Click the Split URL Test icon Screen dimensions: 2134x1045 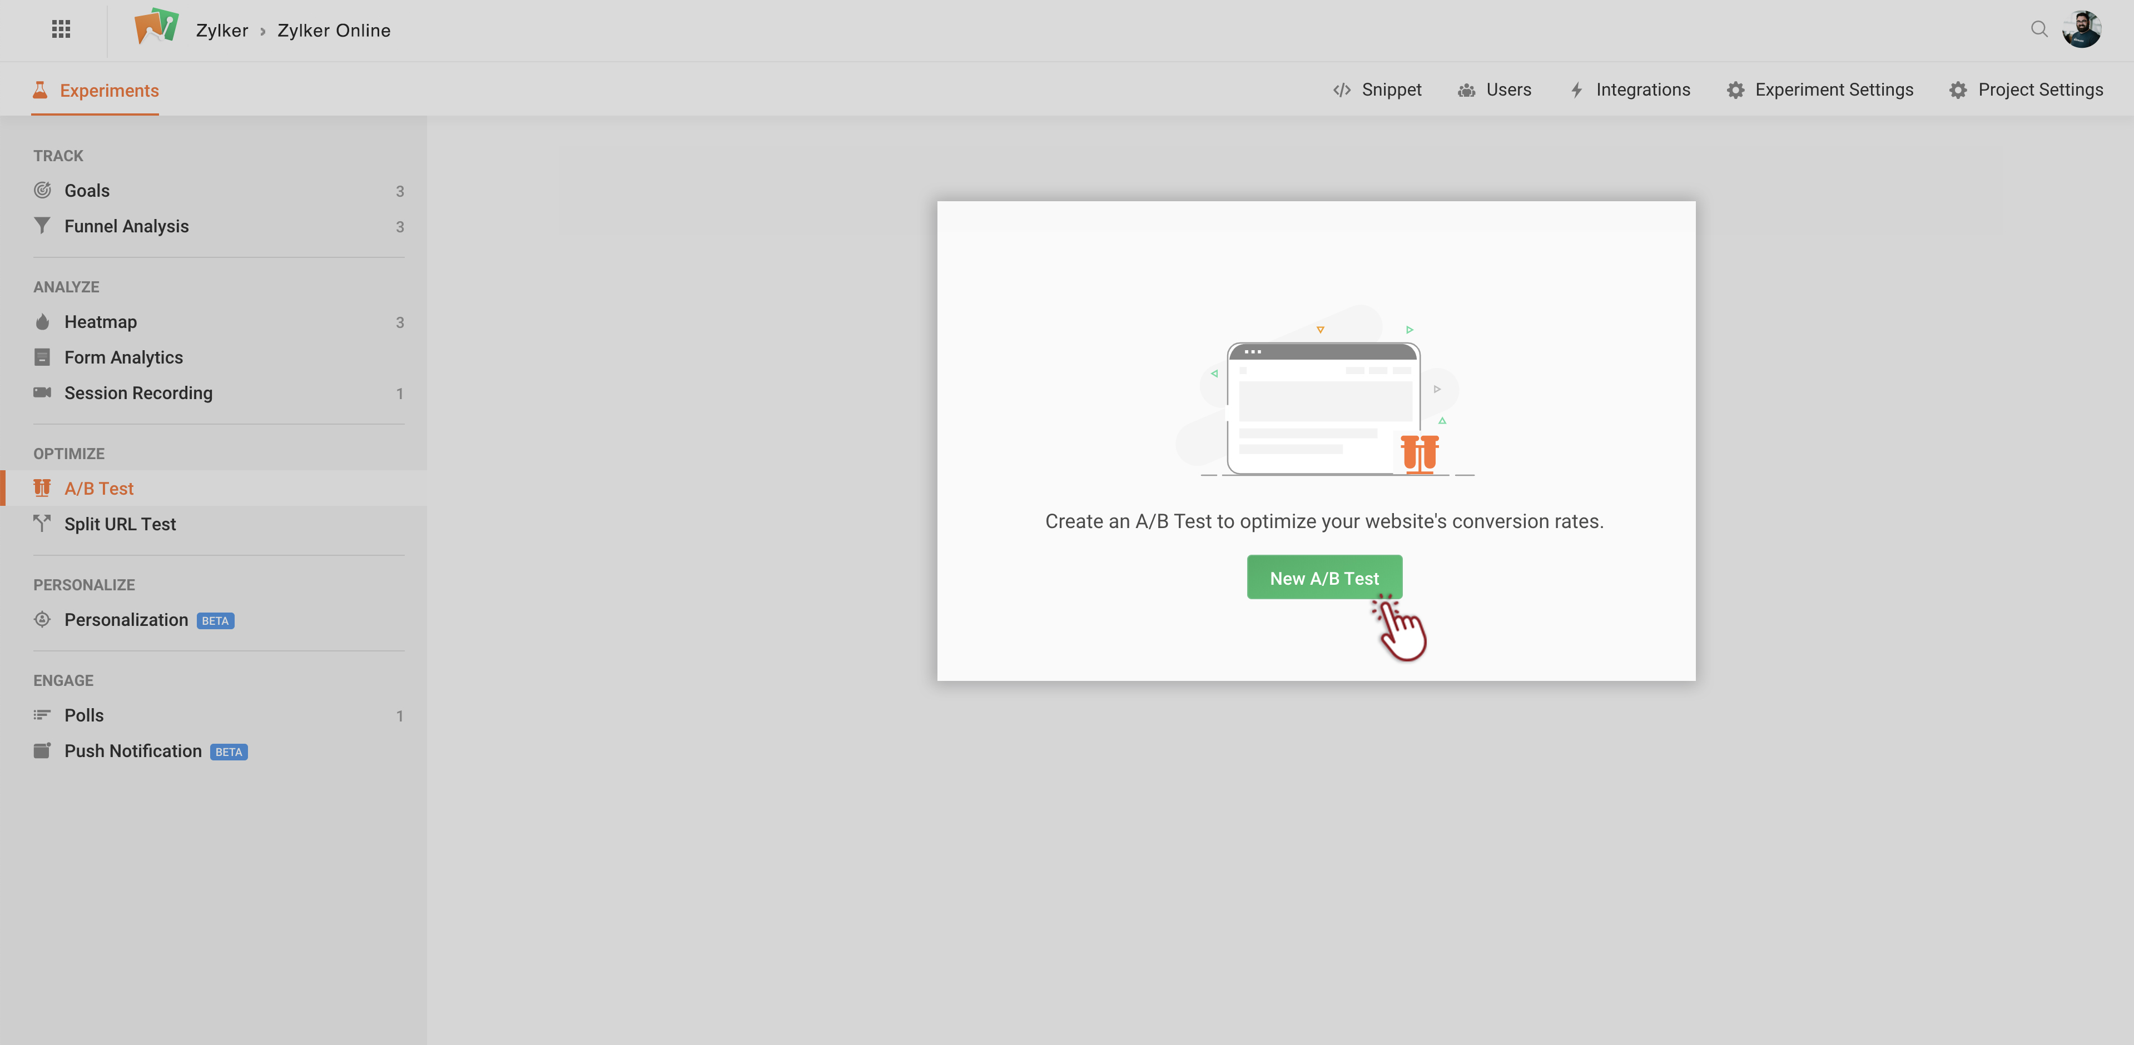[x=42, y=523]
